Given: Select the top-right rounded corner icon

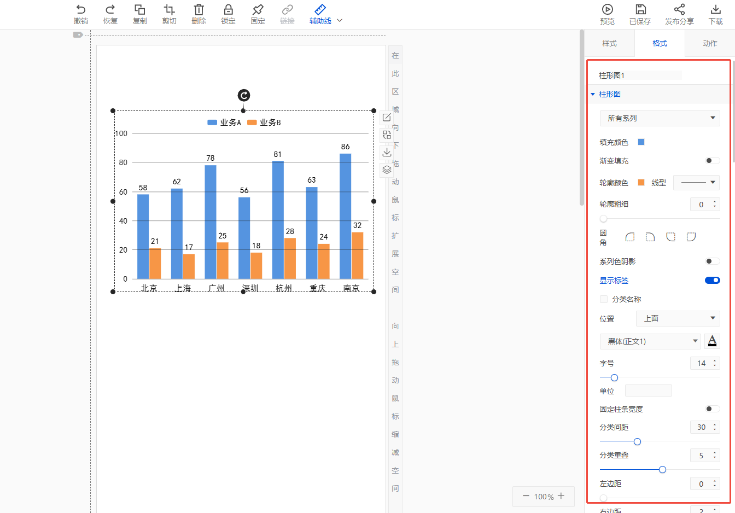Looking at the screenshot, I should pyautogui.click(x=650, y=237).
